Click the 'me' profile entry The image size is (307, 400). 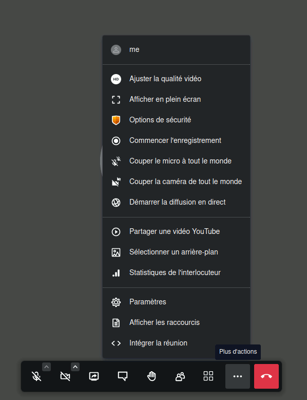176,50
